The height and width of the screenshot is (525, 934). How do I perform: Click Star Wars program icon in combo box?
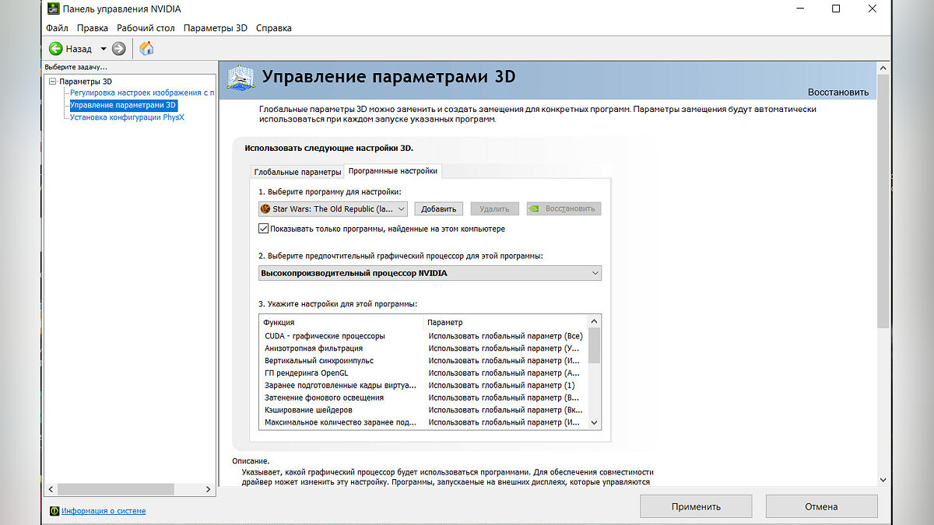pos(265,208)
